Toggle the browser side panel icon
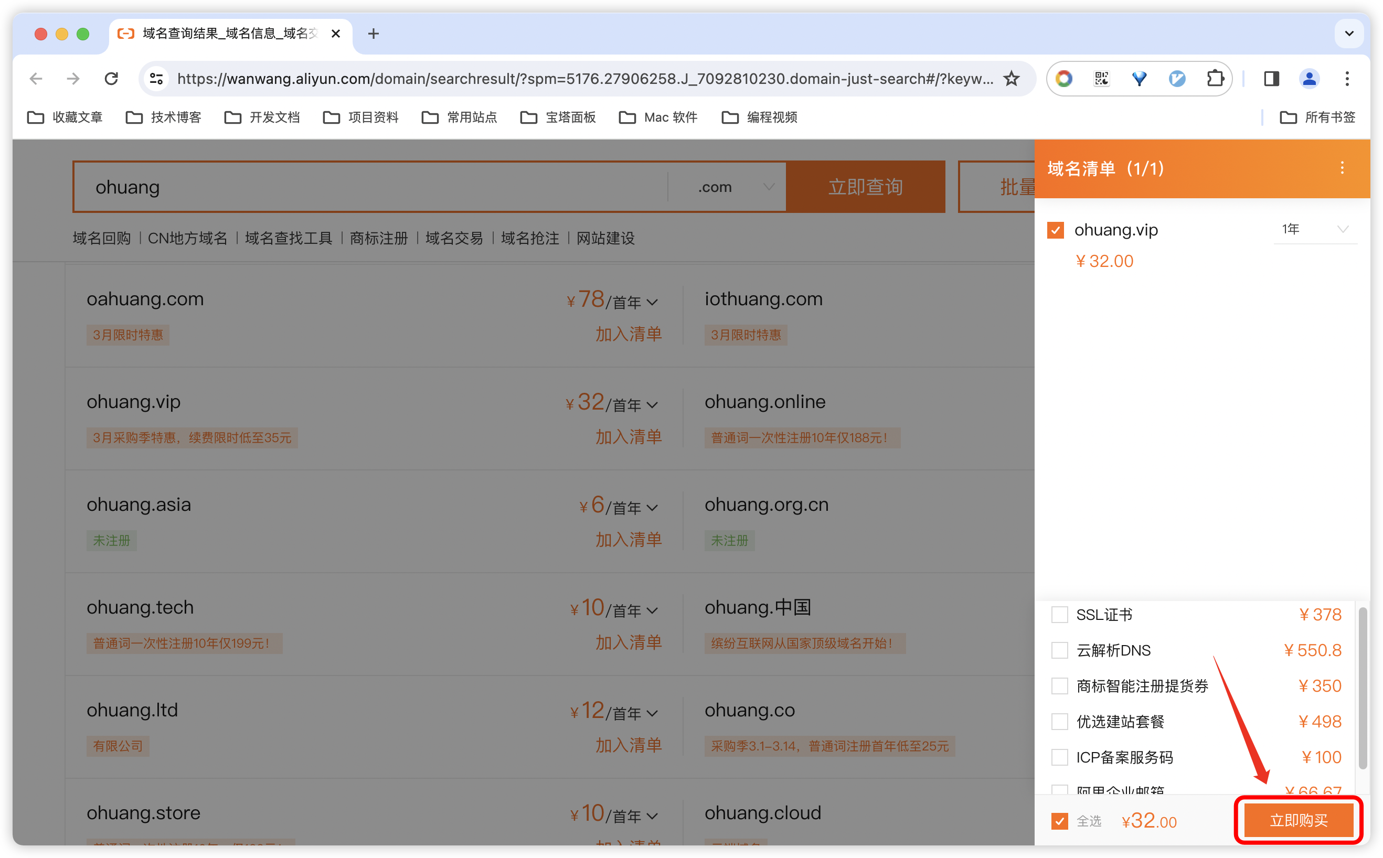This screenshot has width=1383, height=858. point(1271,79)
